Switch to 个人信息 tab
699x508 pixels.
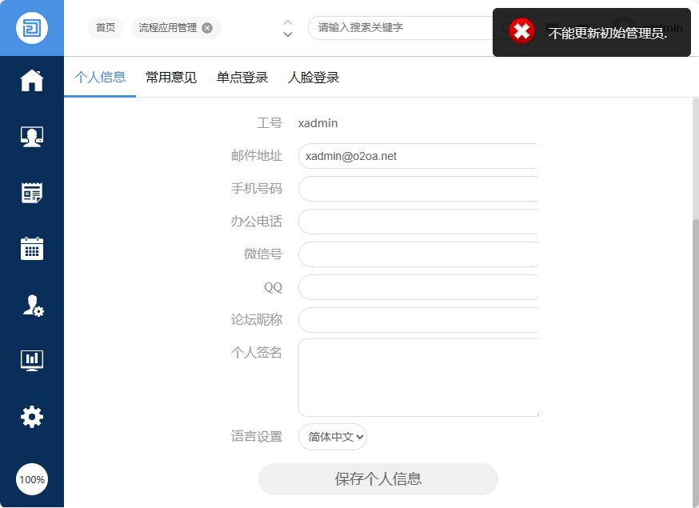[100, 77]
